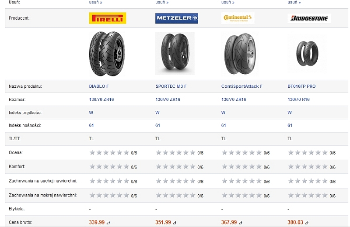Click the Bridgestone brand logo
The image size is (350, 227).
pos(309,18)
